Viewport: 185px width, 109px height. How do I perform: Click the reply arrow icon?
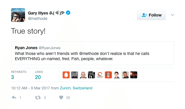[14, 97]
